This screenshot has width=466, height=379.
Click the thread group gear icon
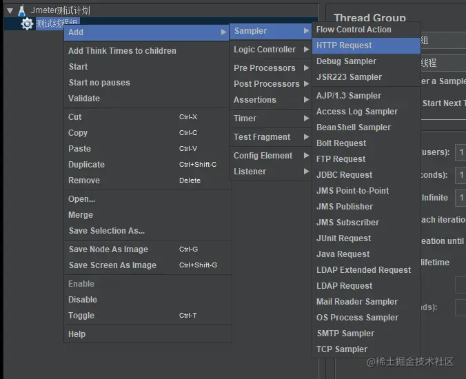(x=27, y=23)
